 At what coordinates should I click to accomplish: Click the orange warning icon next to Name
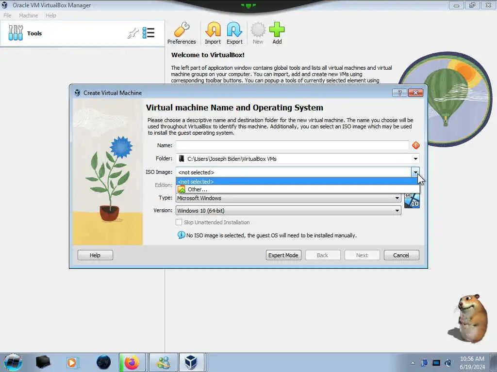pyautogui.click(x=416, y=145)
